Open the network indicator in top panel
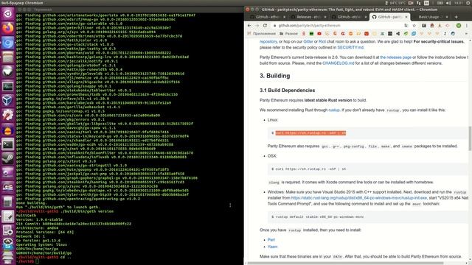Screen dimensions: 472x265 point(418,3)
